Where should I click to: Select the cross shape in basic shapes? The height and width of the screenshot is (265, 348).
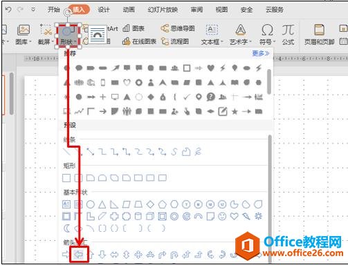(x=114, y=216)
